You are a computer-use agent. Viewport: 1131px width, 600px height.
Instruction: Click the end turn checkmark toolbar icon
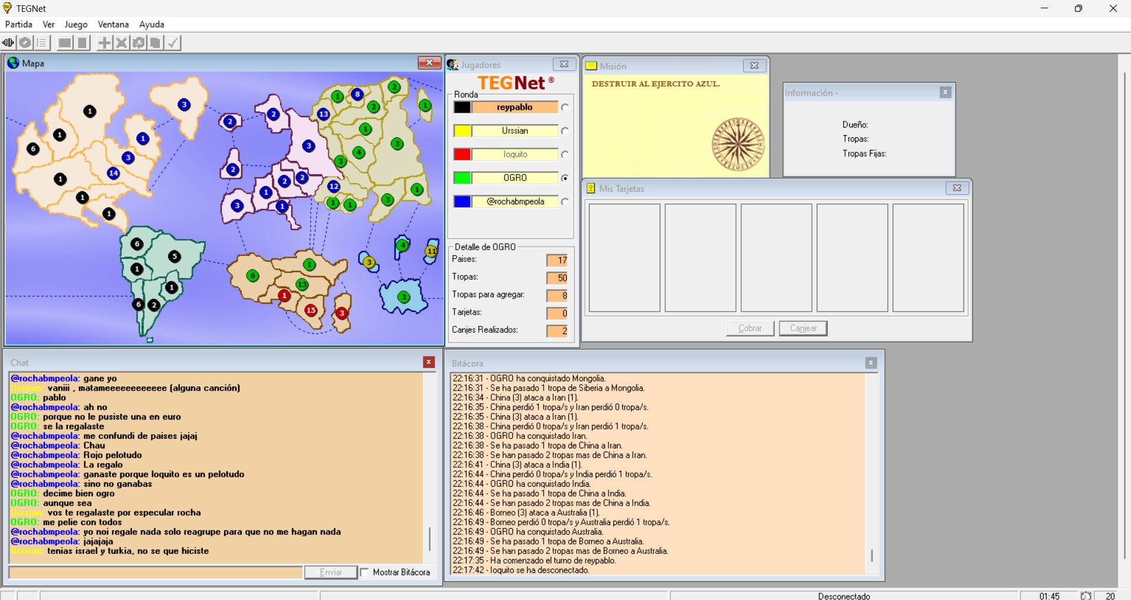[x=173, y=42]
